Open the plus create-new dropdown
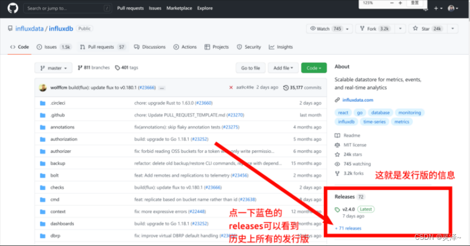The width and height of the screenshot is (470, 246). pos(438,8)
